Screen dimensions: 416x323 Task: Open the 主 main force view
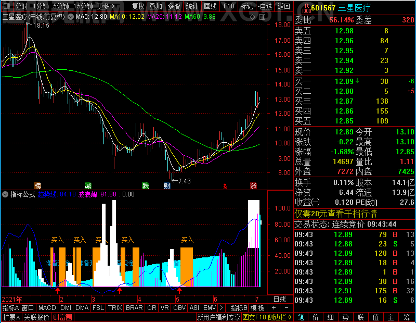[391, 317]
